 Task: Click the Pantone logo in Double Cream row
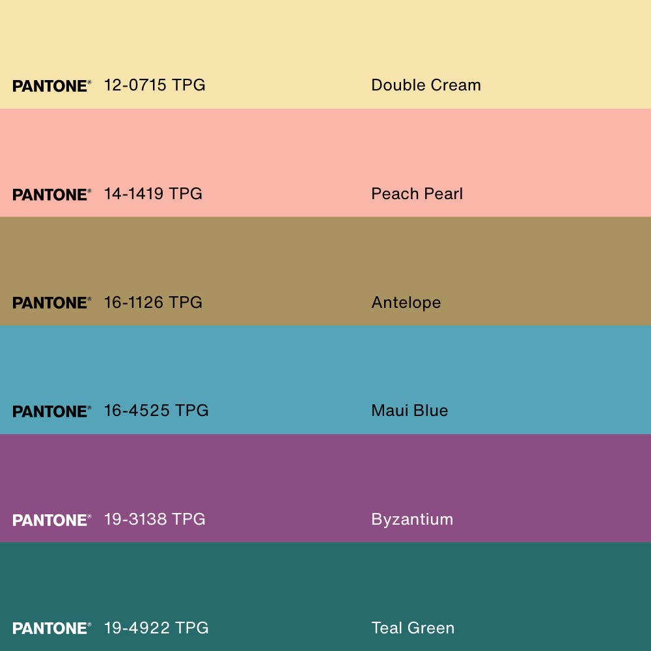(x=51, y=86)
